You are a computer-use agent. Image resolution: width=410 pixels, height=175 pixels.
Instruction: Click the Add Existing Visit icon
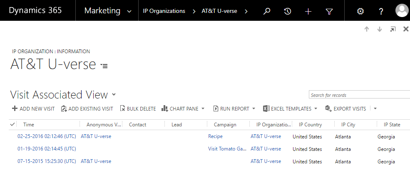point(64,108)
